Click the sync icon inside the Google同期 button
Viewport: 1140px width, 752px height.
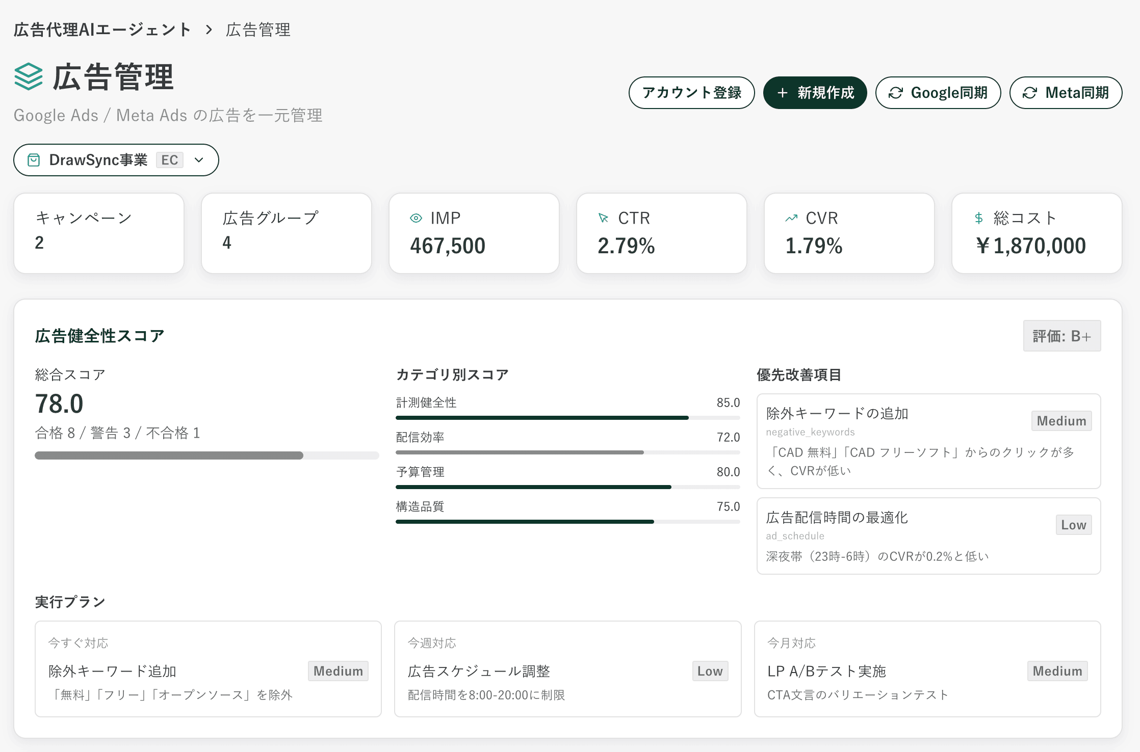coord(896,93)
